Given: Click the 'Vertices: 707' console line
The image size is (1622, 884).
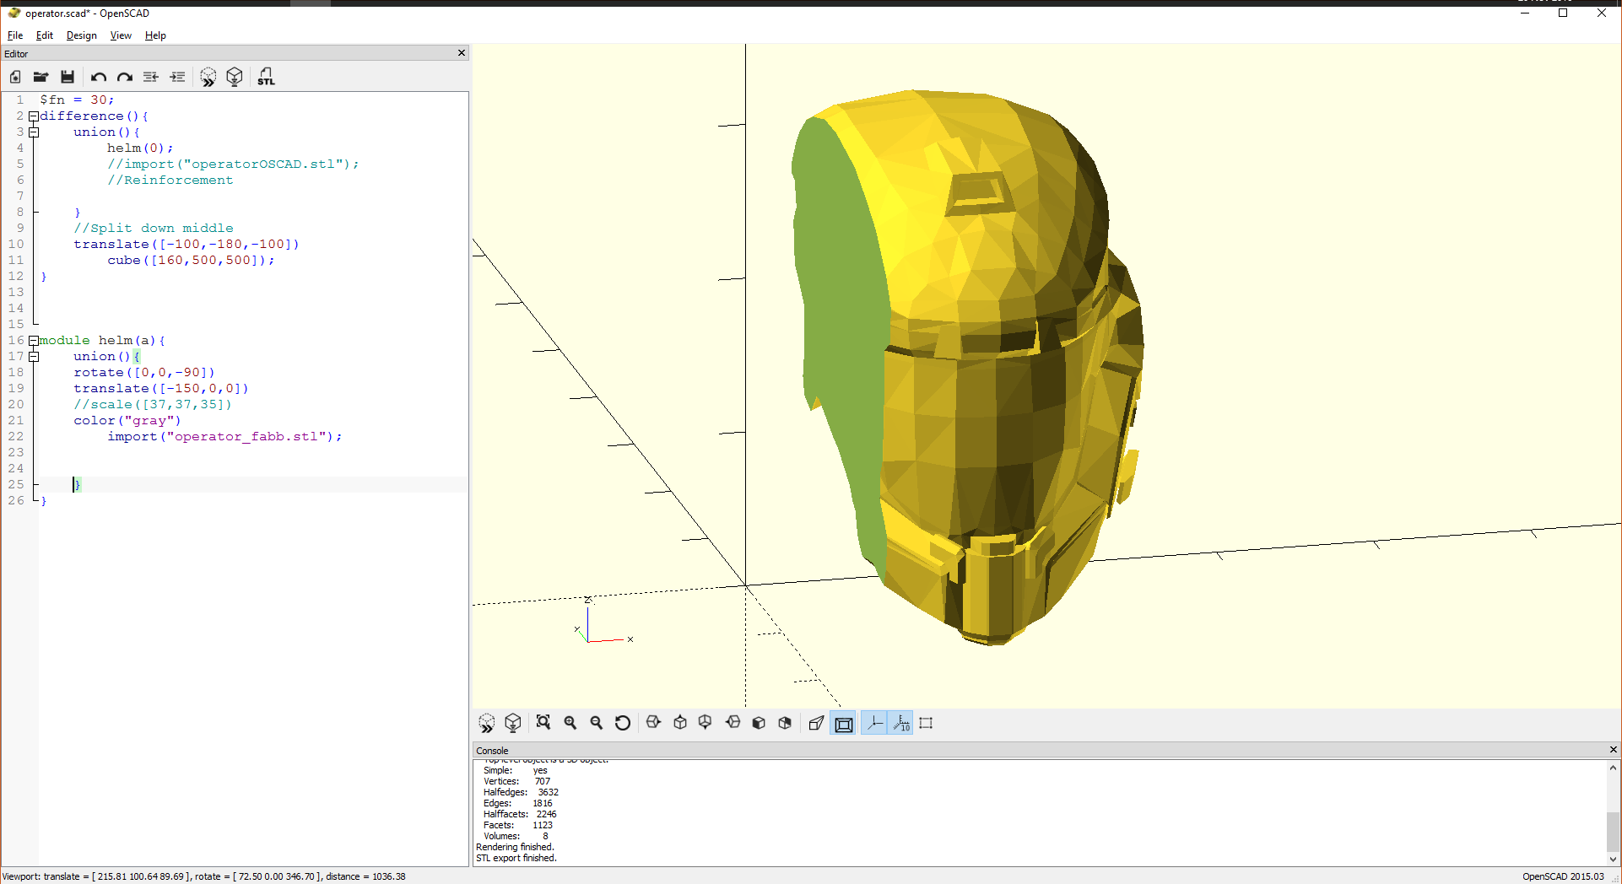Looking at the screenshot, I should [x=516, y=781].
